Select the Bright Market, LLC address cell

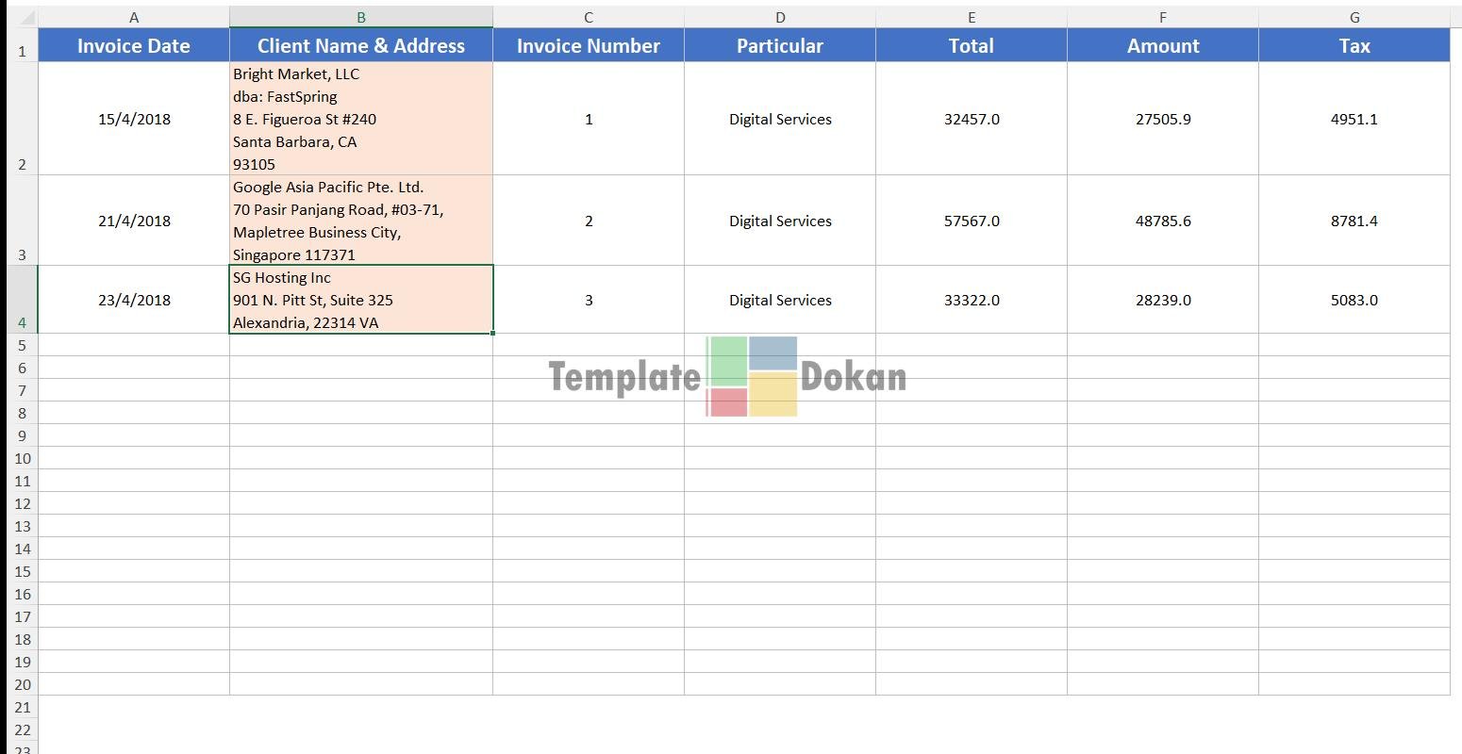[x=360, y=119]
